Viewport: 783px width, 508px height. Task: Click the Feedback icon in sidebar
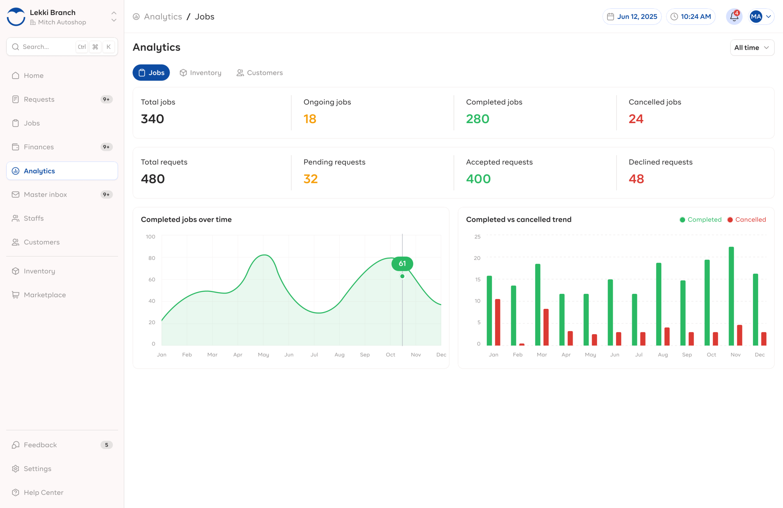point(16,444)
